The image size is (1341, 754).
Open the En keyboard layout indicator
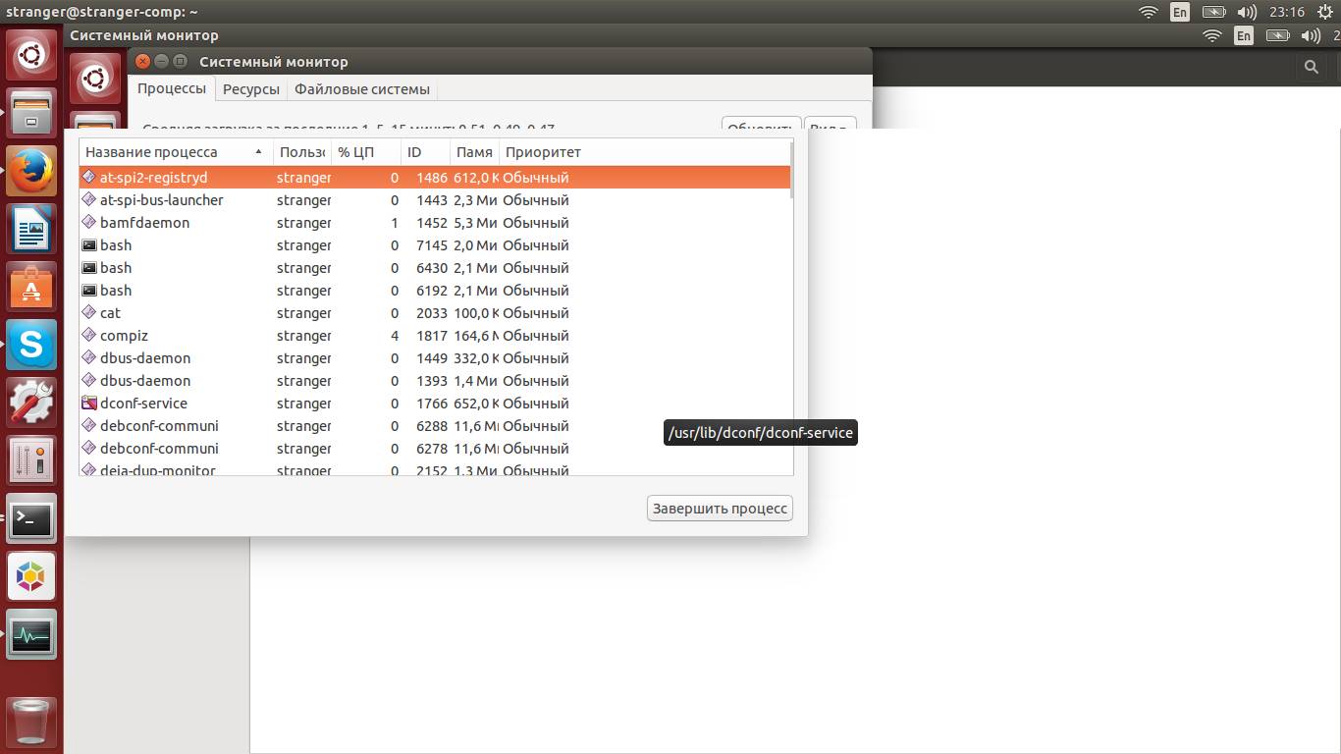1179,12
